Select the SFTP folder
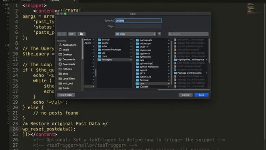Image resolution: width=266 pixels, height=150 pixels. (x=153, y=73)
